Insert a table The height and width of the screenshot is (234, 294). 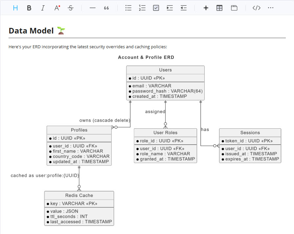[219, 8]
